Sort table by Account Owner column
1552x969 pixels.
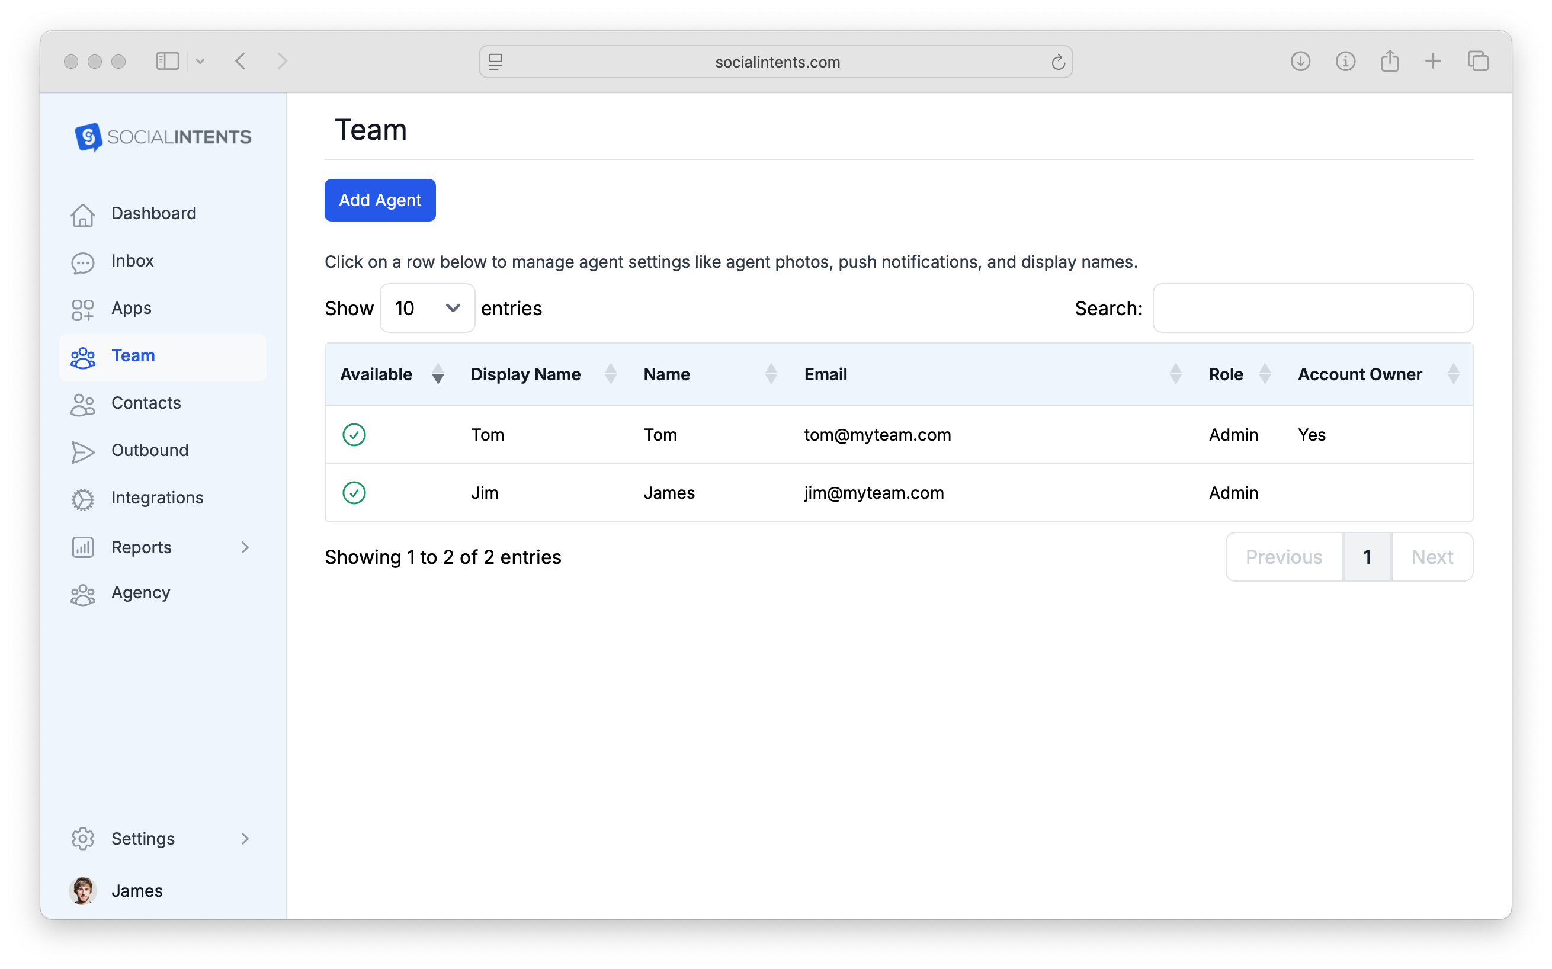[1453, 374]
